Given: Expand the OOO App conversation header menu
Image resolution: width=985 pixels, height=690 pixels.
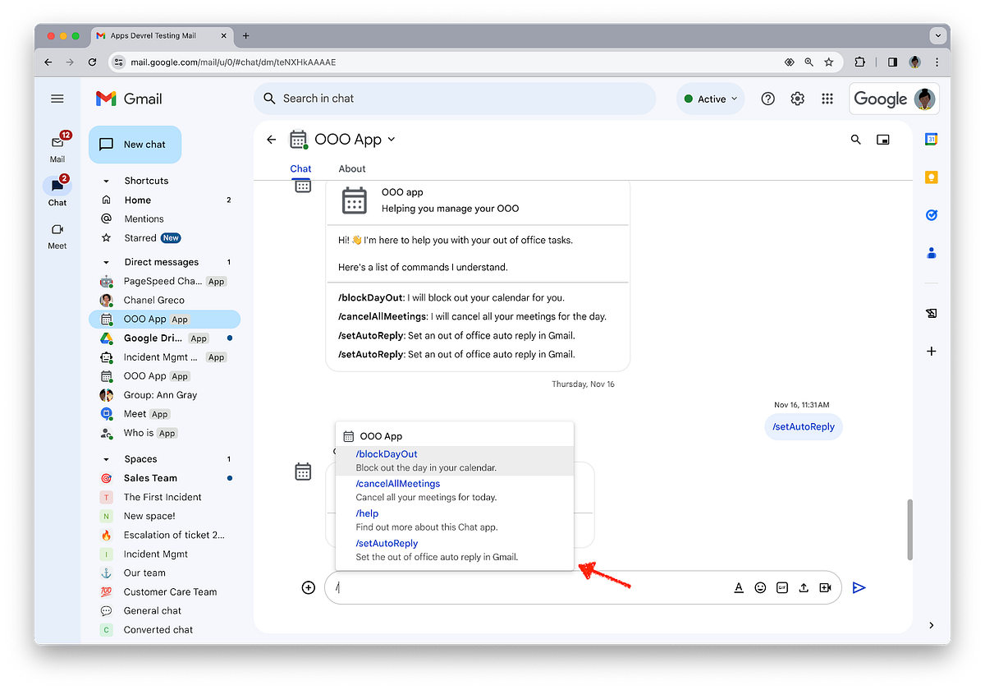Looking at the screenshot, I should (392, 139).
